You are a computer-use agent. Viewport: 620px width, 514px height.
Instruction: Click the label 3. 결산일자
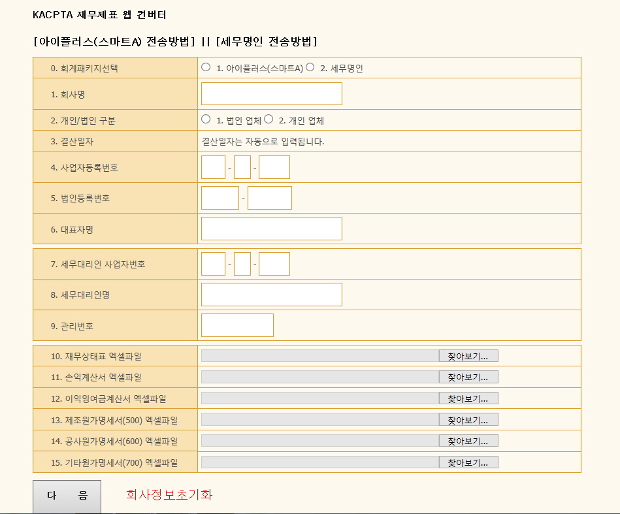(72, 142)
